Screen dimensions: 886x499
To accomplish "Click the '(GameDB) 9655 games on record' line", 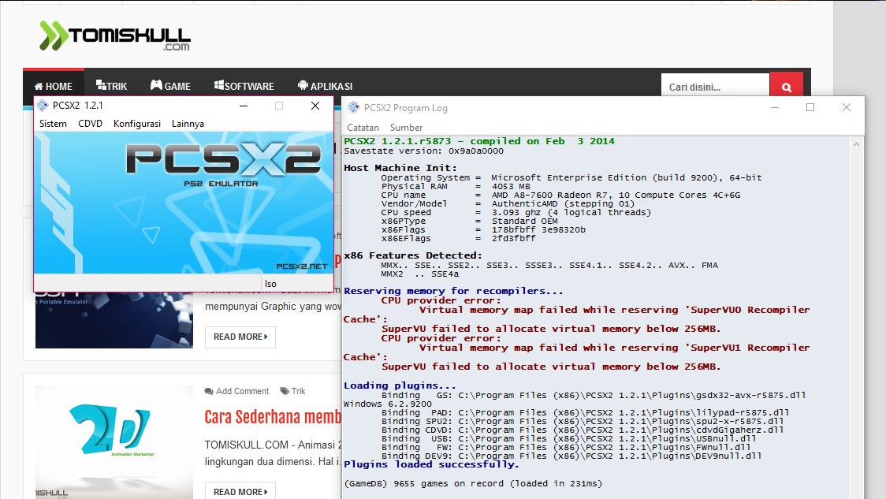I will click(x=473, y=484).
